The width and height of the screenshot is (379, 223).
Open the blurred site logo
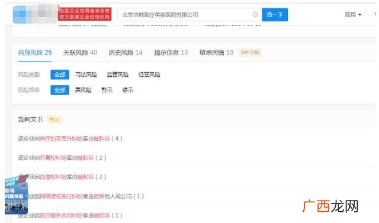coord(36,14)
